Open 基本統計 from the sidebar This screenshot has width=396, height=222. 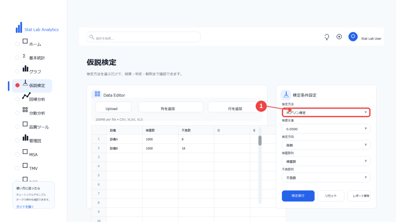37,58
